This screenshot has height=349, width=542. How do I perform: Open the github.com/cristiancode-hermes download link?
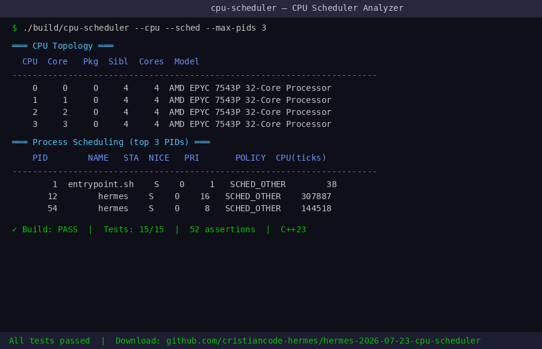click(x=323, y=341)
